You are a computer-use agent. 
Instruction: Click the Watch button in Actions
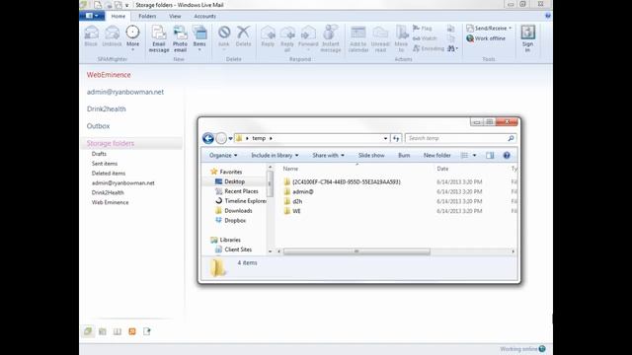tap(425, 38)
